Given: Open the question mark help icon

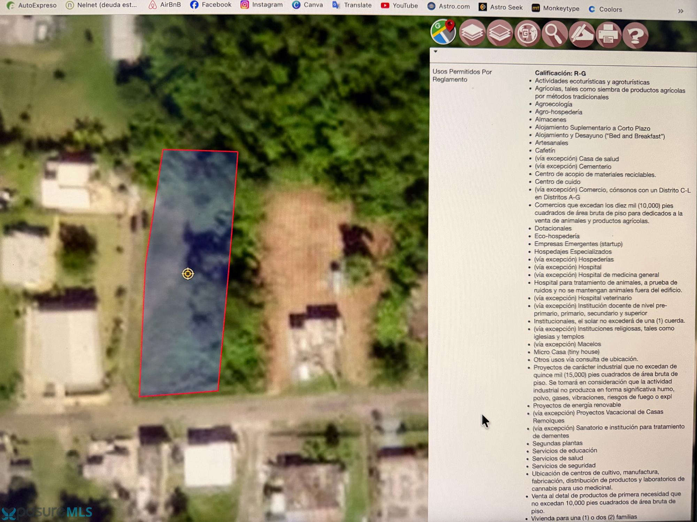Looking at the screenshot, I should [635, 35].
